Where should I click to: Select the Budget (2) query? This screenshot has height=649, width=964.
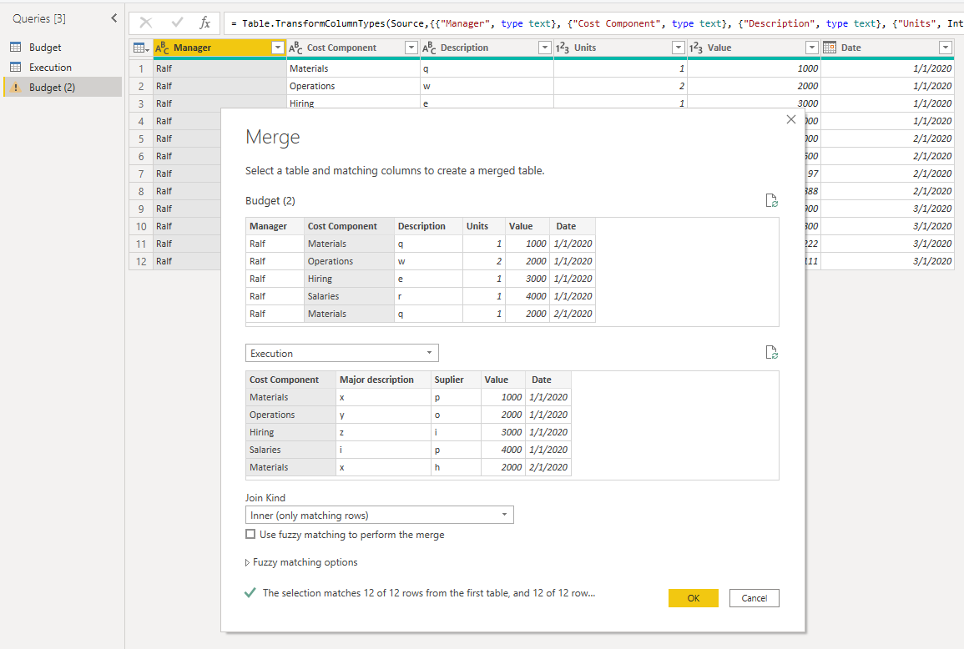tap(62, 88)
